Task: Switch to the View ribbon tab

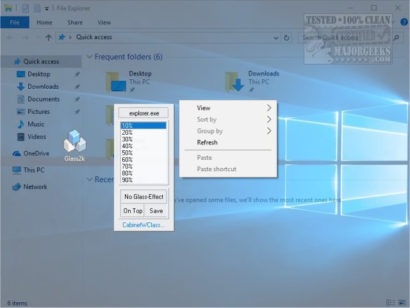Action: pos(104,22)
